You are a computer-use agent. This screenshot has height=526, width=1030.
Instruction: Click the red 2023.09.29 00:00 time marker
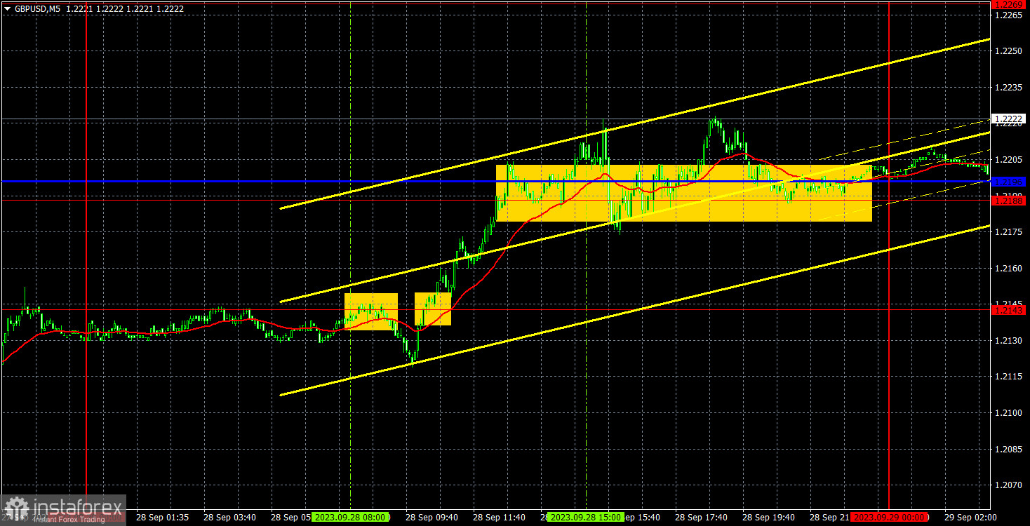pos(889,517)
